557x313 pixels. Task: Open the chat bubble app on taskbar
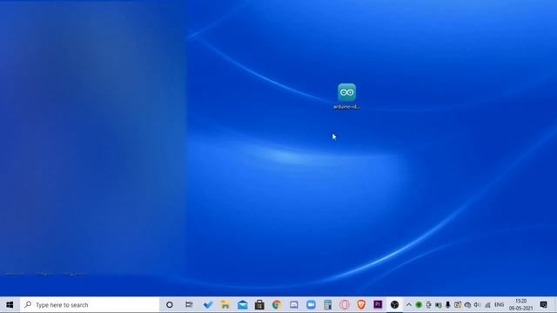[x=294, y=304]
